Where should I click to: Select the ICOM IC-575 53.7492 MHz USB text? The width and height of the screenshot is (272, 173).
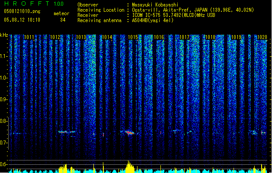pyautogui.click(x=173, y=15)
